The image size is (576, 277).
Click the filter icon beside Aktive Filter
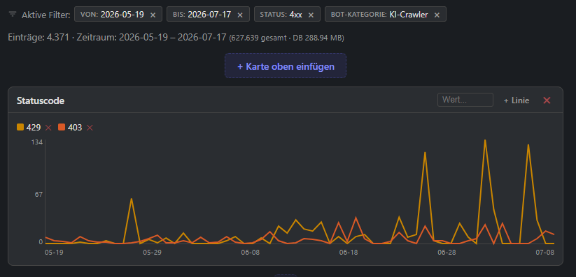13,14
